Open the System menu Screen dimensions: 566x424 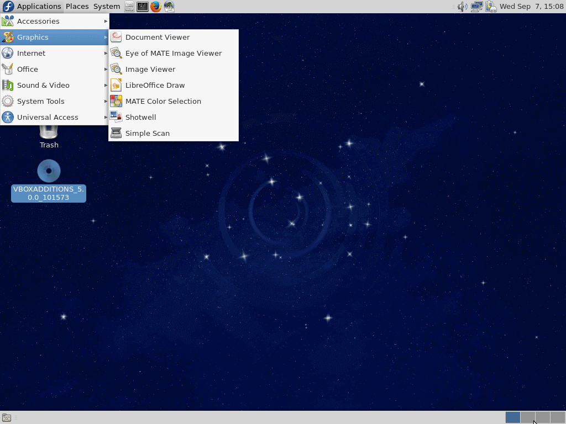106,7
